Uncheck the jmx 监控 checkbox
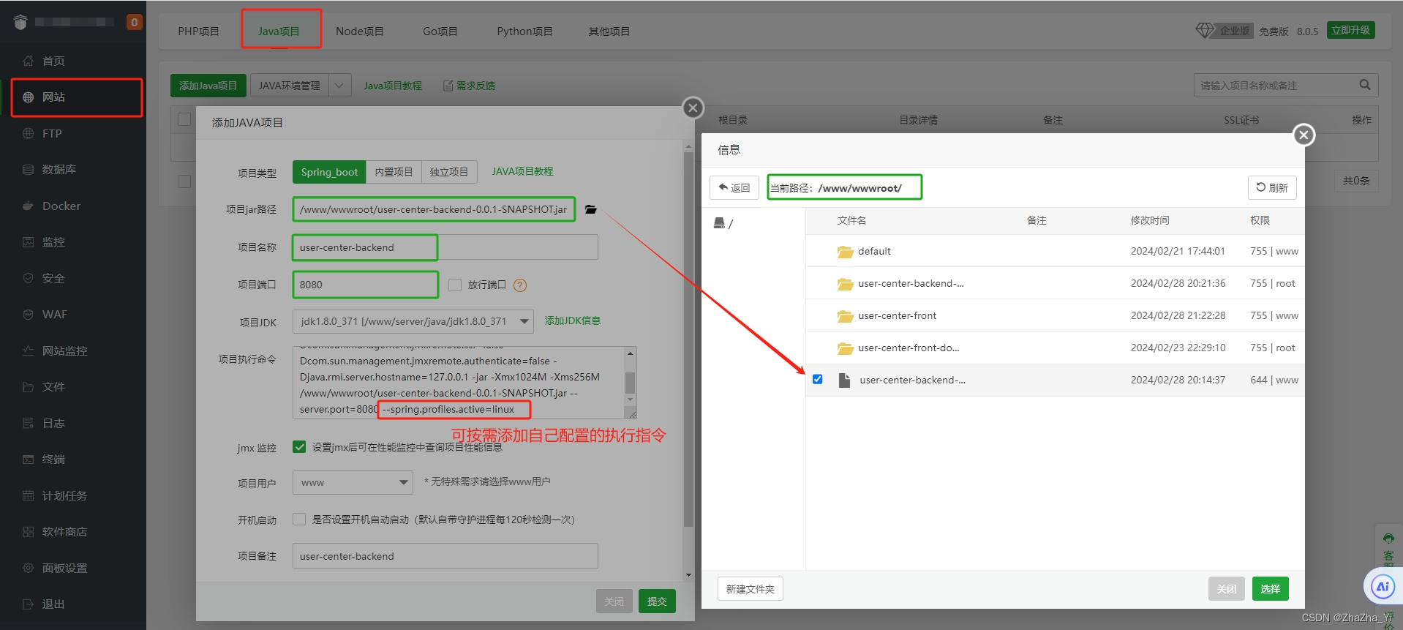Viewport: 1403px width, 630px height. 299,446
